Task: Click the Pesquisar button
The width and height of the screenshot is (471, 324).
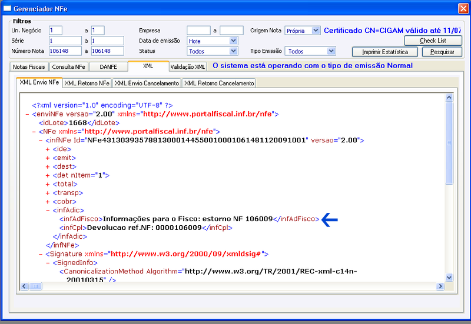Action: [x=442, y=52]
